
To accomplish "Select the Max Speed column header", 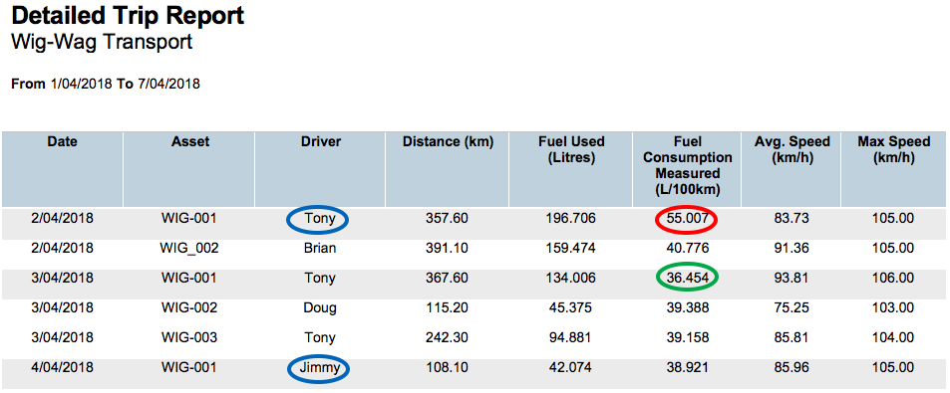I will coord(893,150).
